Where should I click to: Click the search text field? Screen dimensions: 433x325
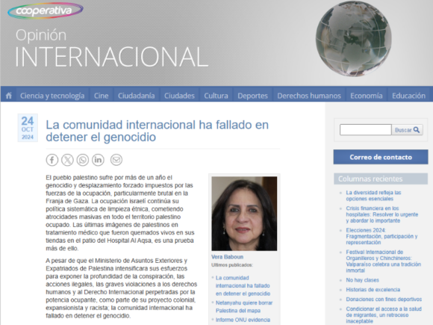[365, 130]
